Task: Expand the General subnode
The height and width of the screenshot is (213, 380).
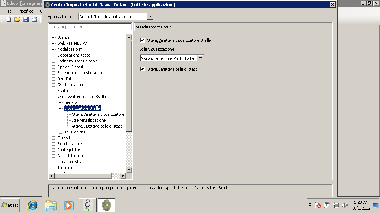Action: [x=60, y=103]
